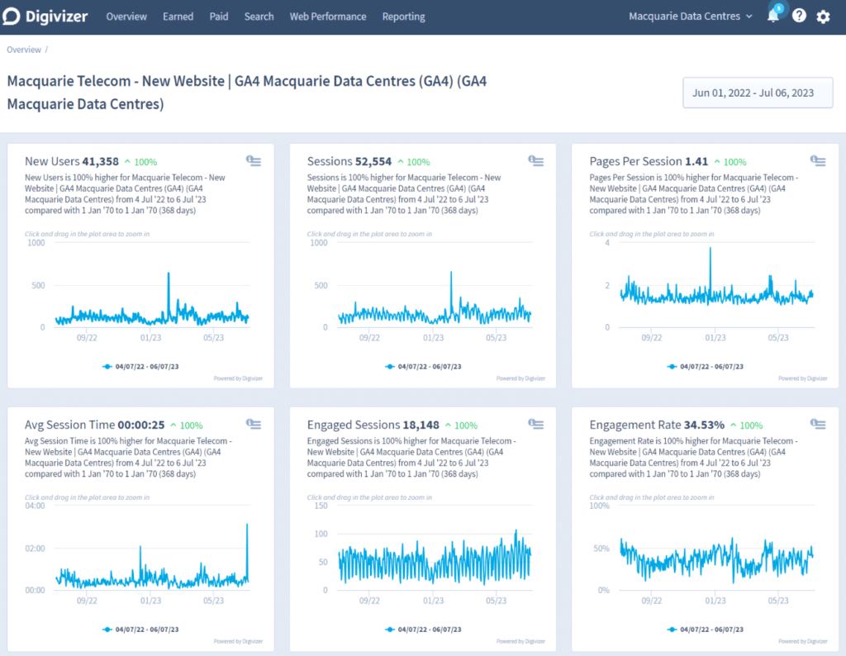
Task: Click Powered by Digivizer under Pages Per Session
Action: pos(803,378)
